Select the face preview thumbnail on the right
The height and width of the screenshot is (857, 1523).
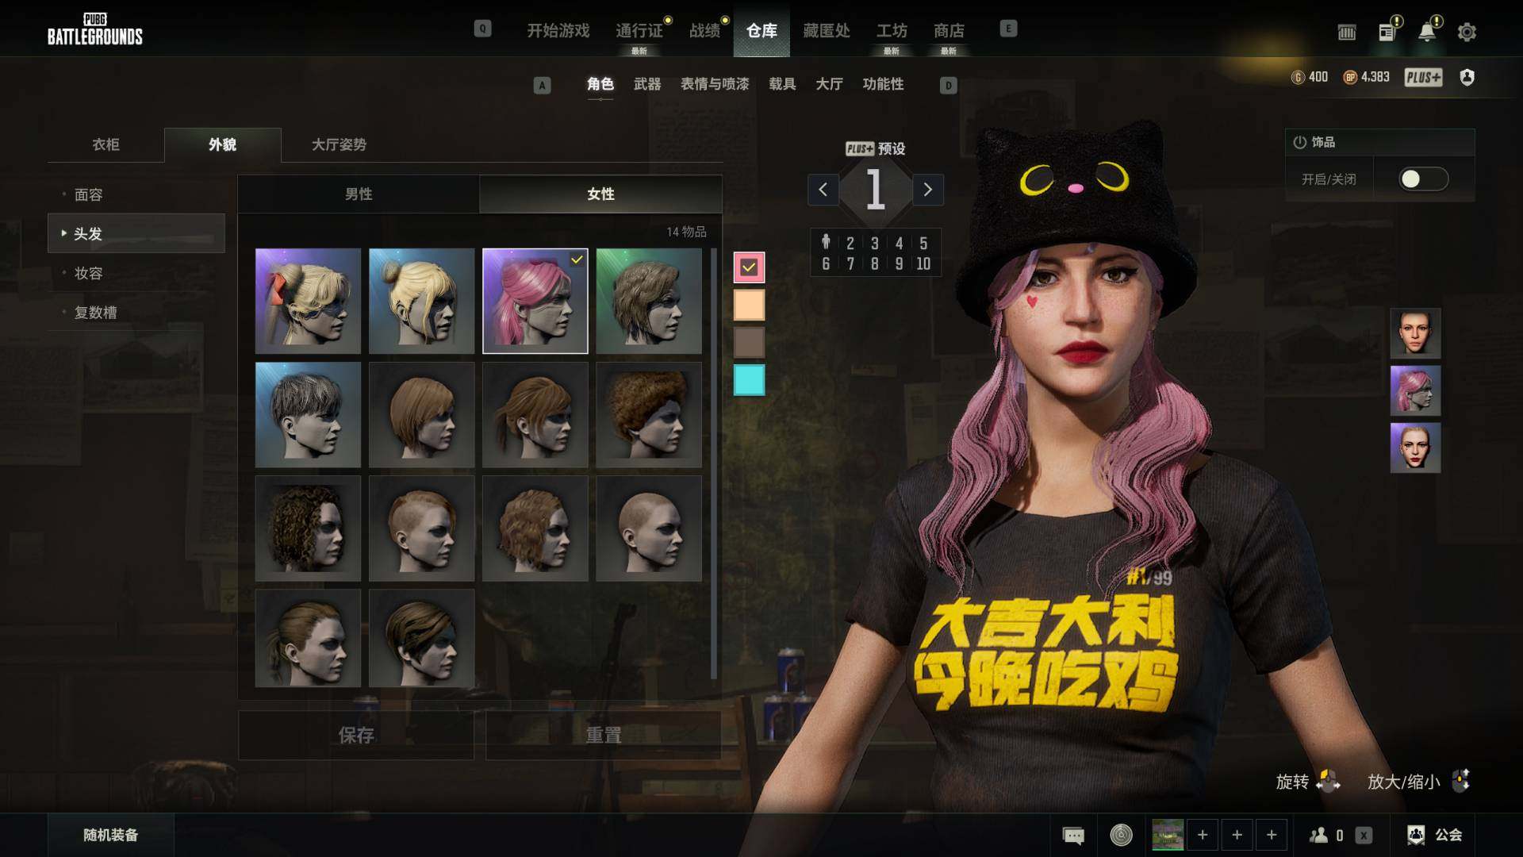pos(1415,333)
